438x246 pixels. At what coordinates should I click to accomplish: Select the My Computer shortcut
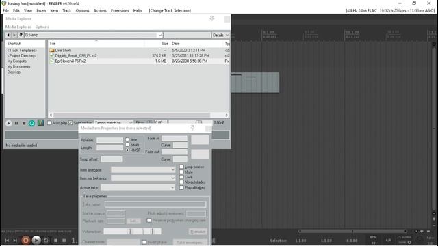point(17,61)
